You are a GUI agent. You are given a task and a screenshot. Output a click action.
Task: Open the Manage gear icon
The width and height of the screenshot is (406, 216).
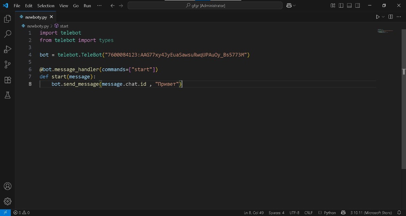[7, 201]
